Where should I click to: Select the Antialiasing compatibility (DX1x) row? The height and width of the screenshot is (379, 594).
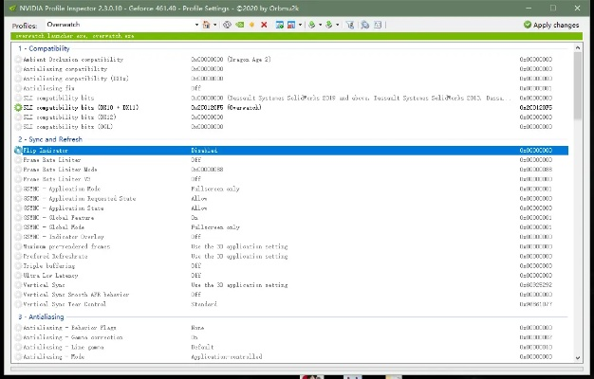click(291, 79)
